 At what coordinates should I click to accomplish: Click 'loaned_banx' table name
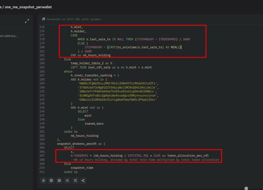pyautogui.click(x=94, y=124)
